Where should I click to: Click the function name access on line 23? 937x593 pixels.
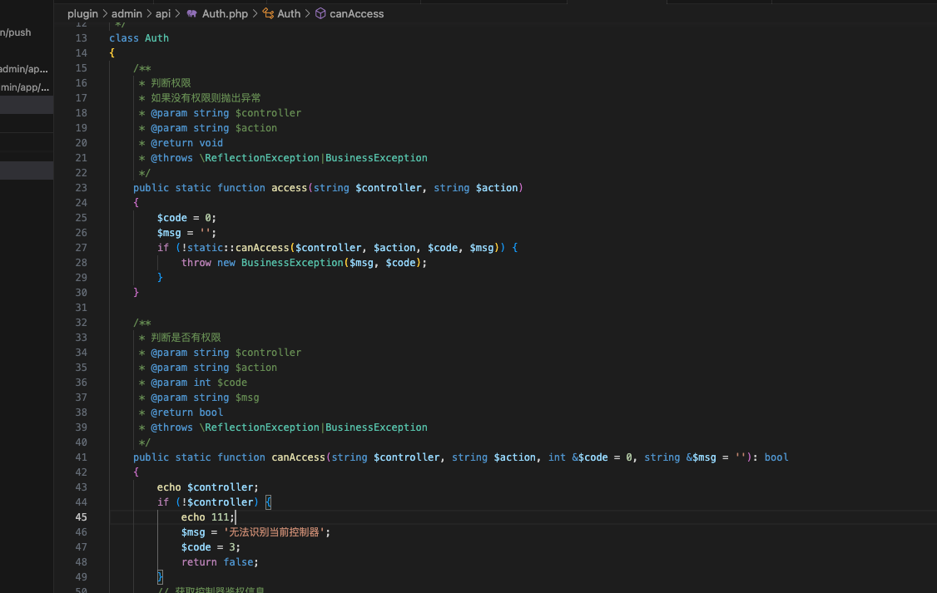point(290,188)
